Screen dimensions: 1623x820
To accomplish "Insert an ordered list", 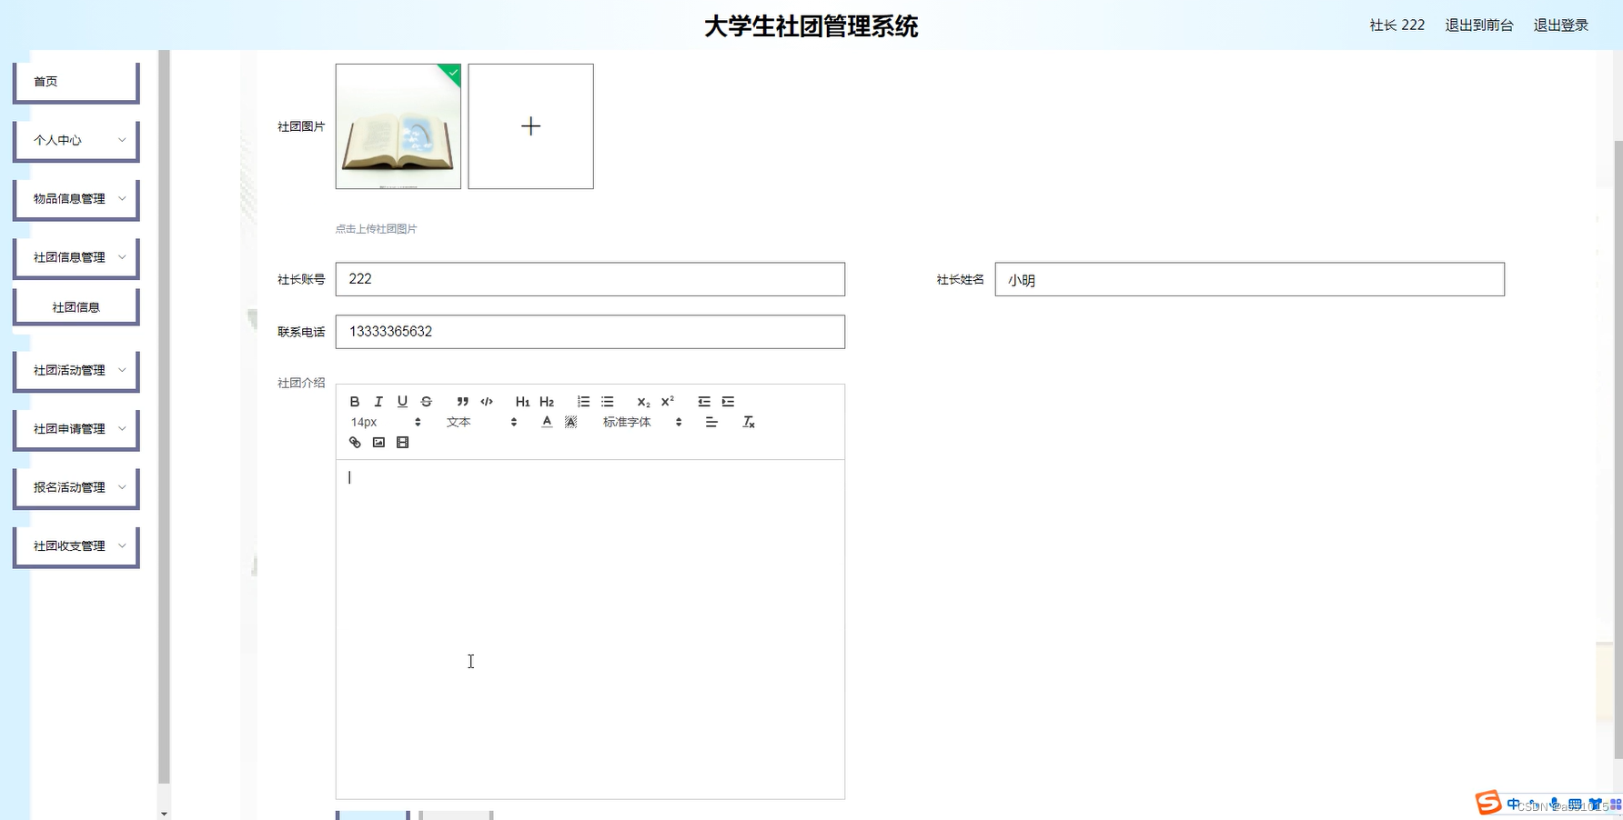I will click(583, 401).
